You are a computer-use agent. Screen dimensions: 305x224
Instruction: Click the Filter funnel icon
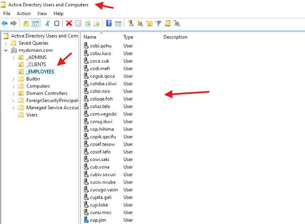point(158,23)
